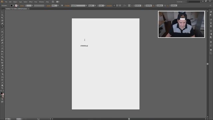Select the Pencil tool
The width and height of the screenshot is (213, 120).
click(x=2, y=37)
